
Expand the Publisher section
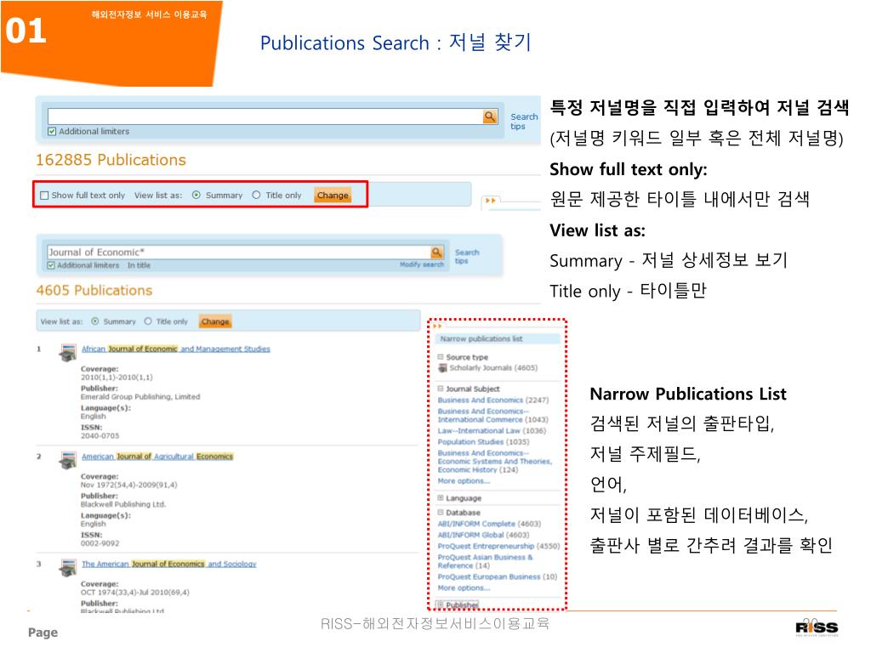[441, 605]
